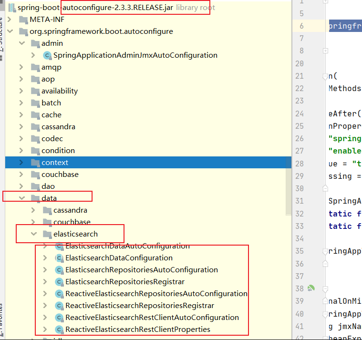Click the vertical scrollbar of project tree
The image size is (362, 340).
tap(289, 186)
